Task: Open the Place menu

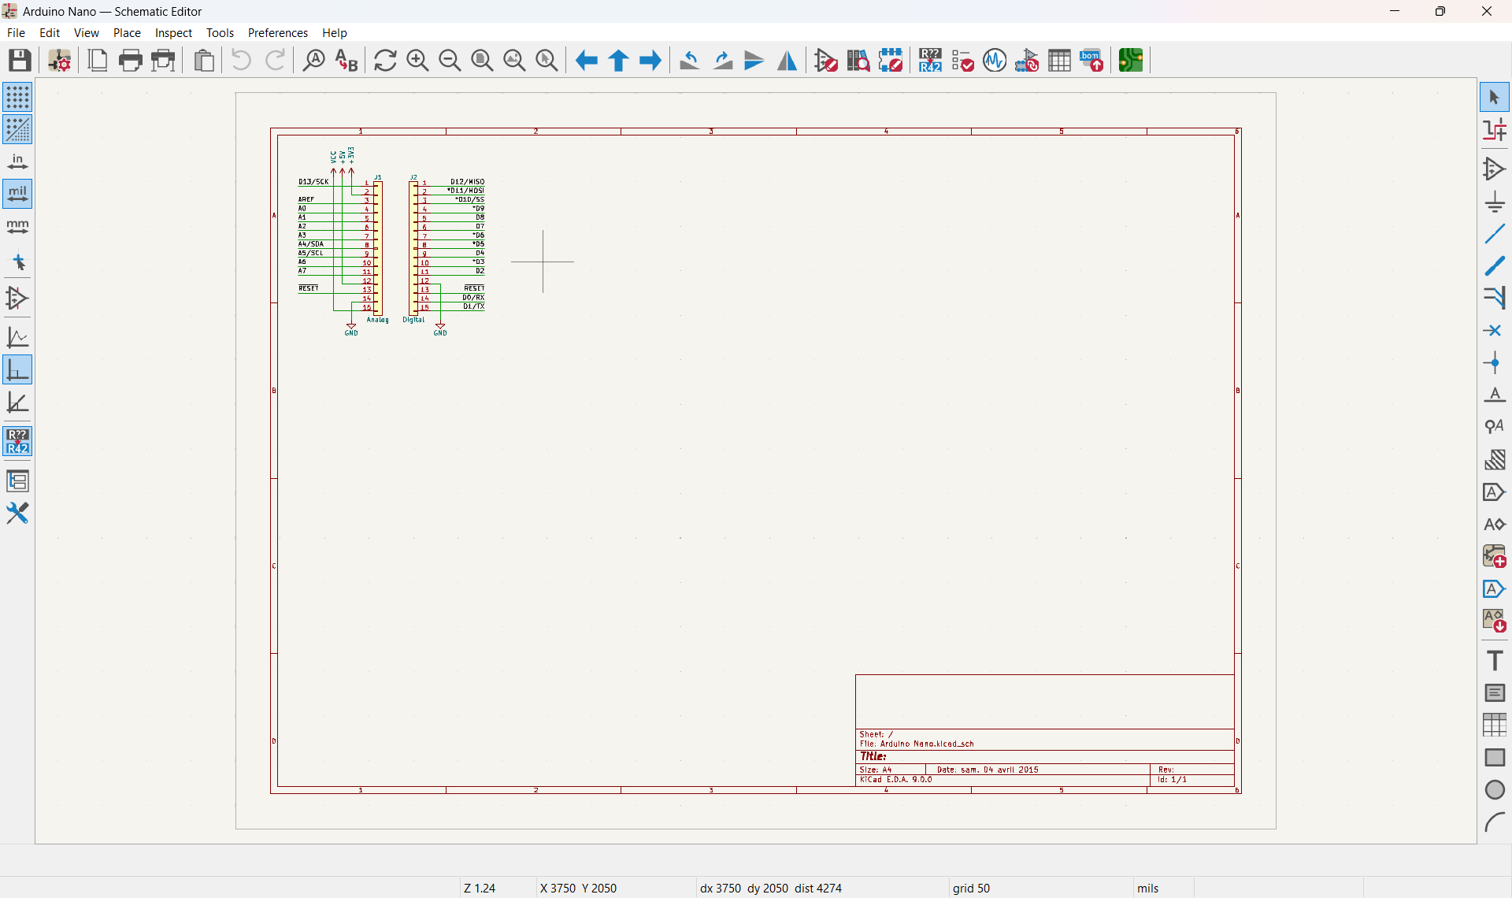Action: tap(127, 32)
